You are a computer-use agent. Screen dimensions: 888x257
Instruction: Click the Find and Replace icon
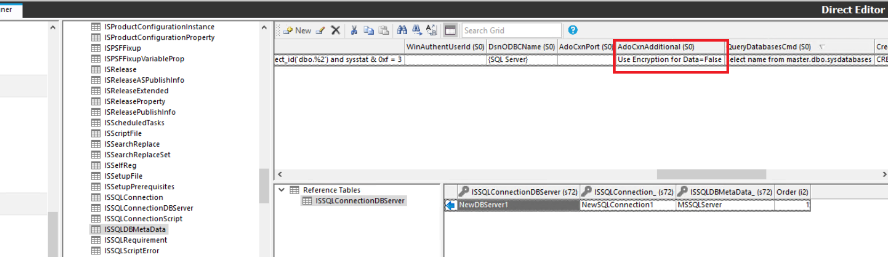pos(431,30)
